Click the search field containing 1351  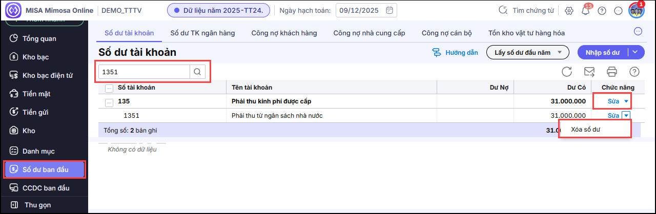[144, 72]
